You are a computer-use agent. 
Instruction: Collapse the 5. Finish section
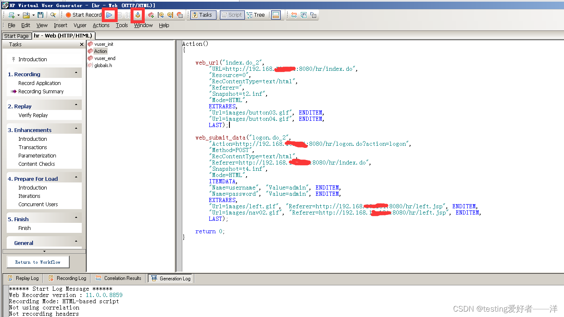76,217
